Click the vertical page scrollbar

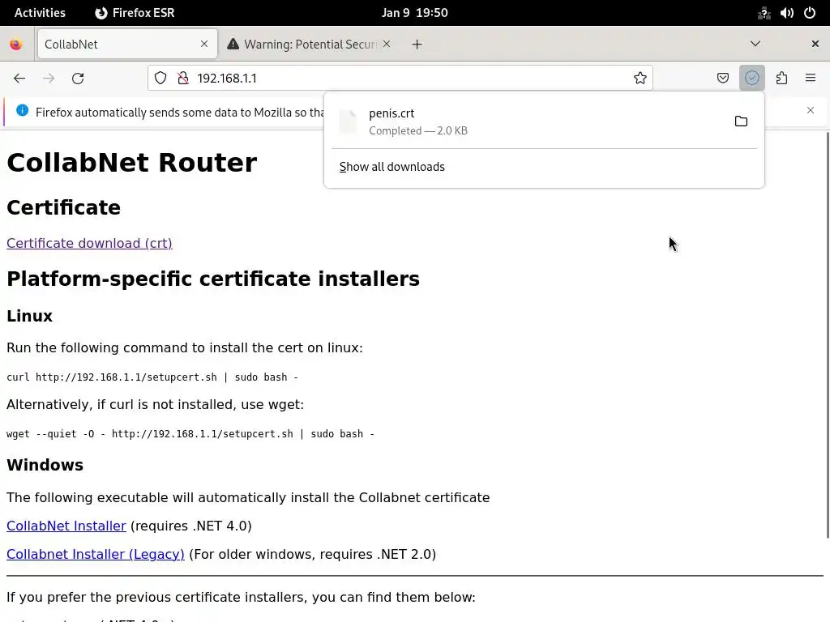(827, 334)
